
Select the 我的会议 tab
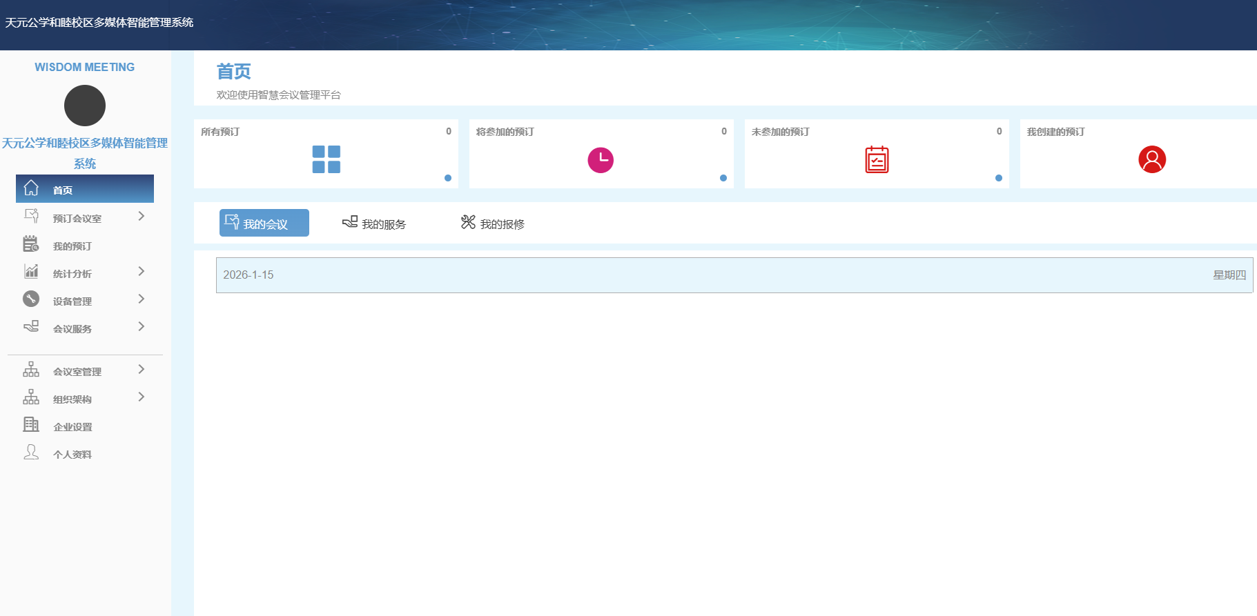(264, 223)
